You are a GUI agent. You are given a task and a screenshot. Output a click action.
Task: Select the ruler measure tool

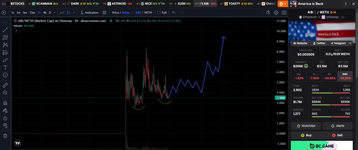coord(5,85)
